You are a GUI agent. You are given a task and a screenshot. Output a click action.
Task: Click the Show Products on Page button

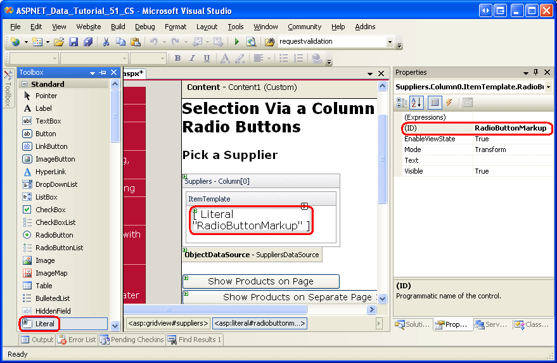[x=261, y=281]
